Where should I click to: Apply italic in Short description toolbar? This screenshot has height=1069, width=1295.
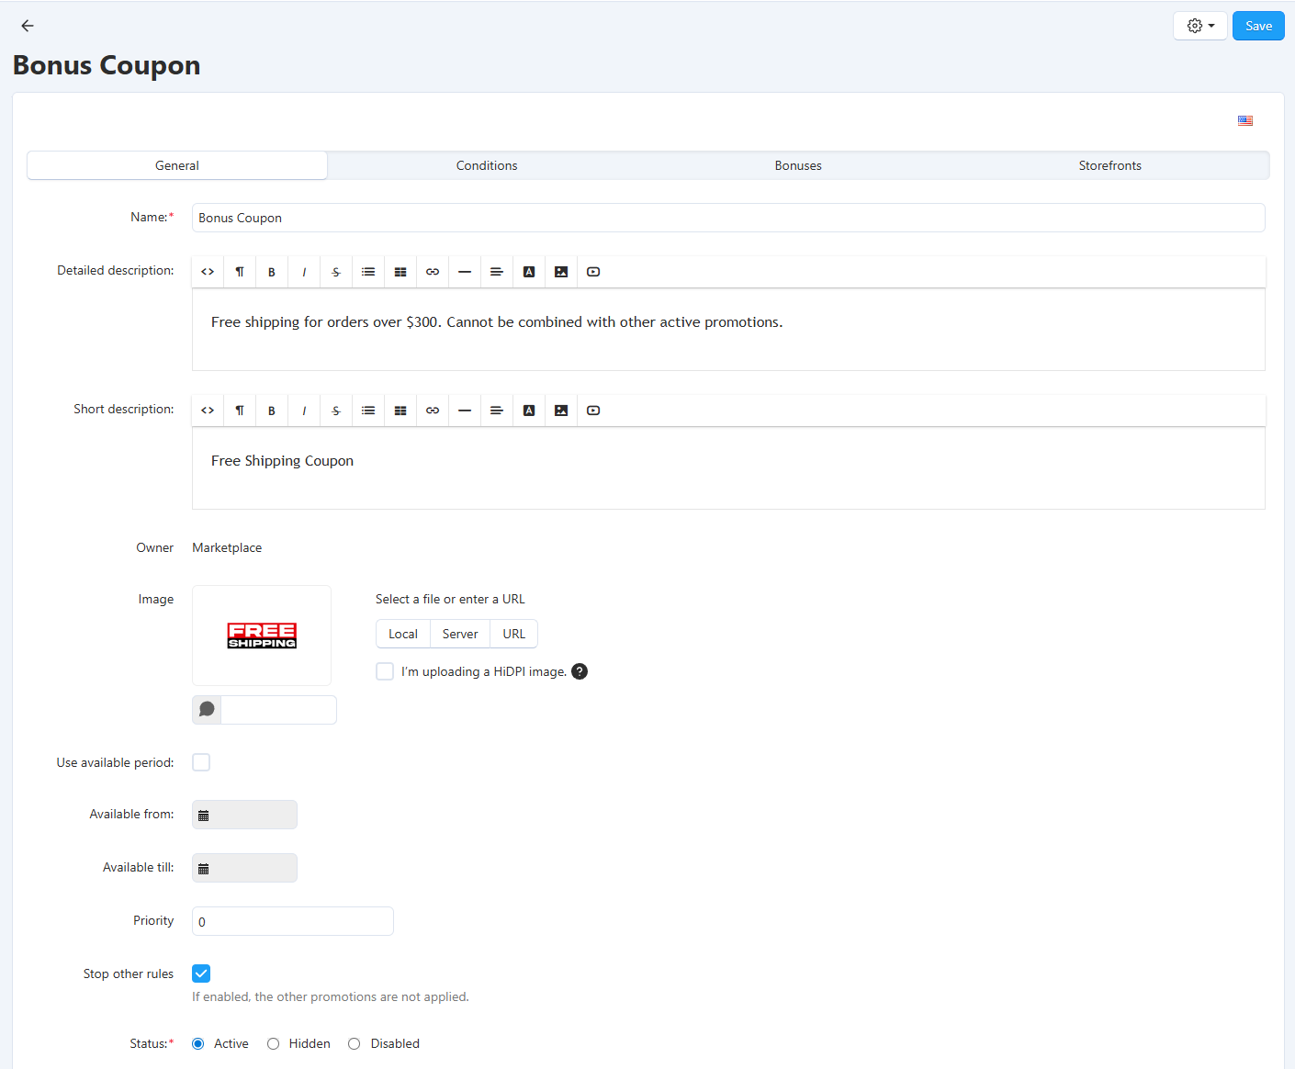(x=304, y=411)
